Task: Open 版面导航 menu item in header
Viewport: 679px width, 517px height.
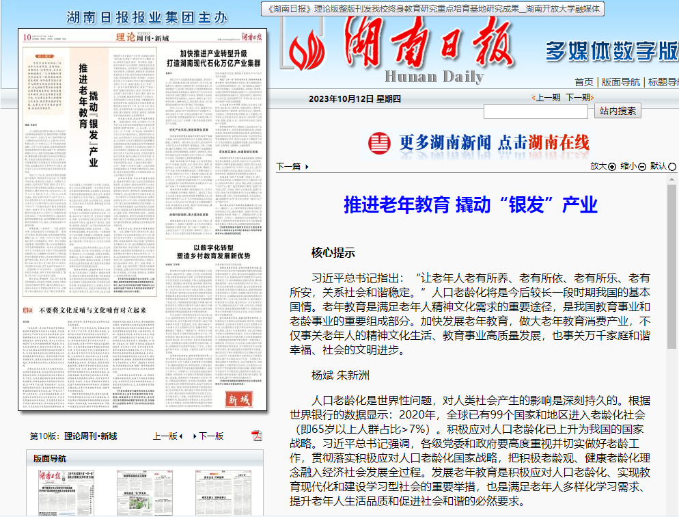Action: coord(620,82)
